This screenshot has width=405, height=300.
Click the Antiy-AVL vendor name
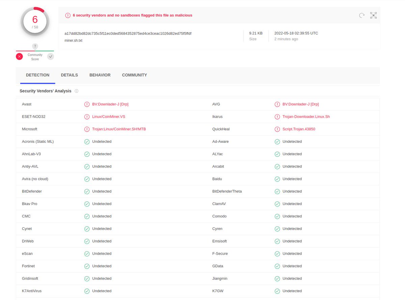click(30, 166)
